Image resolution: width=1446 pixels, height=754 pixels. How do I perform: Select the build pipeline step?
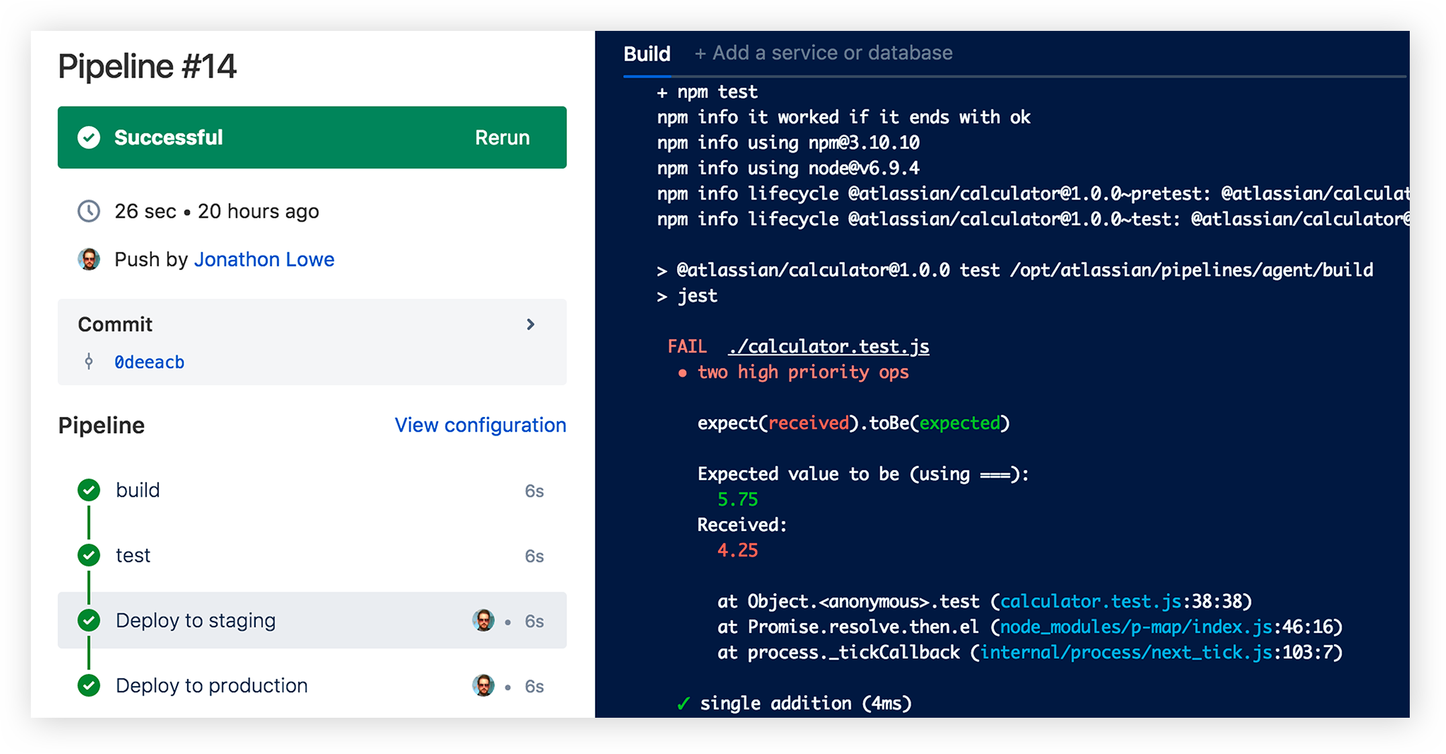(x=138, y=490)
